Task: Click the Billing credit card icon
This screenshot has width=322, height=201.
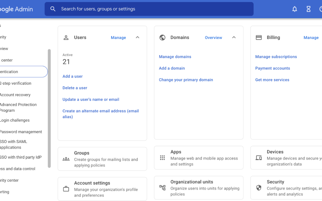Action: pyautogui.click(x=258, y=38)
